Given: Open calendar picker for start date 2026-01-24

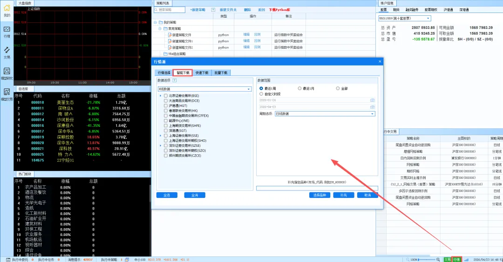Looking at the screenshot, I should [372, 100].
